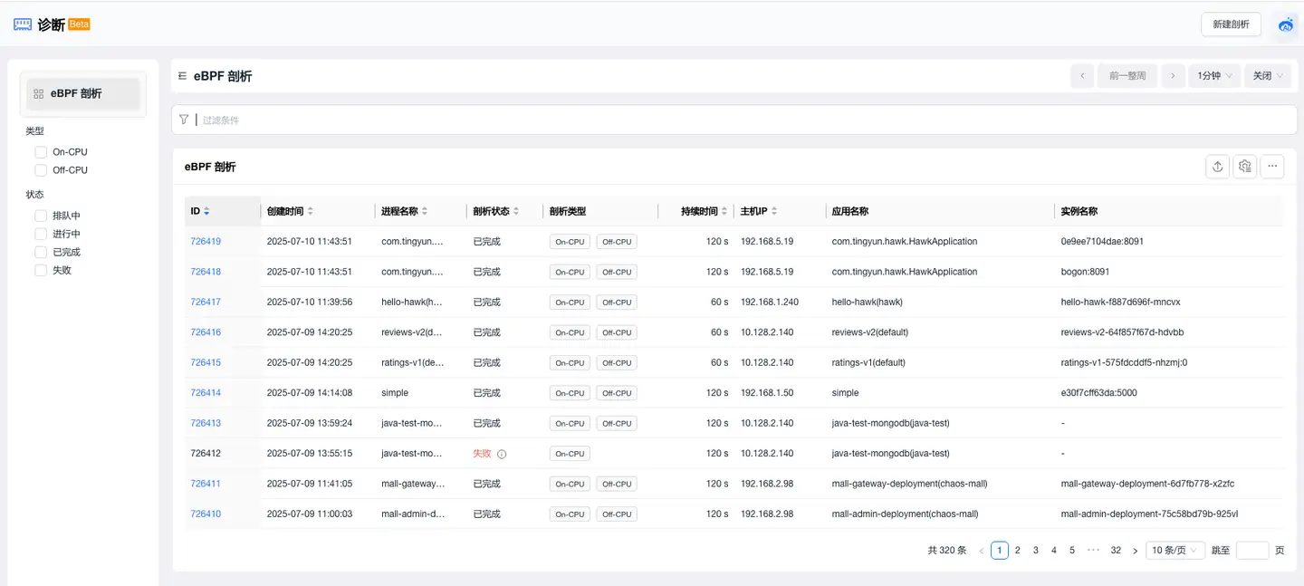
Task: Open the column settings gear icon
Action: 1245,167
